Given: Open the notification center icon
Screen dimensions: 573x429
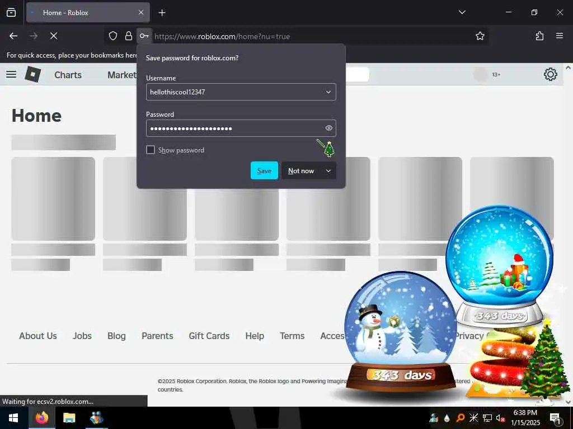Looking at the screenshot, I should [555, 418].
